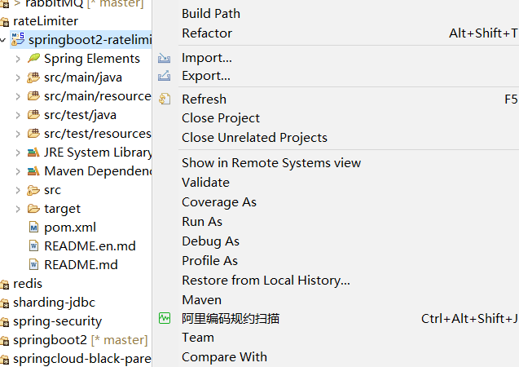
Task: Select Validate in the context menu
Action: [205, 183]
